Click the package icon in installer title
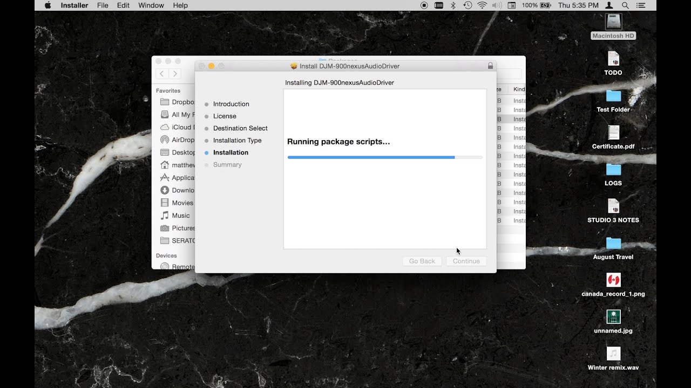 294,66
